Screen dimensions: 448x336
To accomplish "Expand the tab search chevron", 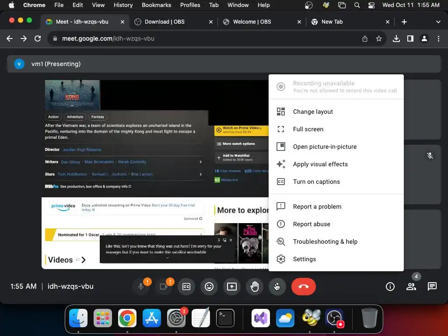I will 438,22.
